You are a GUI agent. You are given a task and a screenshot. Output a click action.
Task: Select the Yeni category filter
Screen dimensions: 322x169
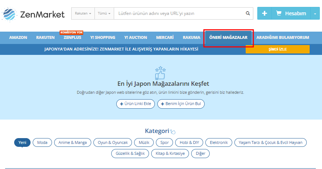pyautogui.click(x=22, y=142)
